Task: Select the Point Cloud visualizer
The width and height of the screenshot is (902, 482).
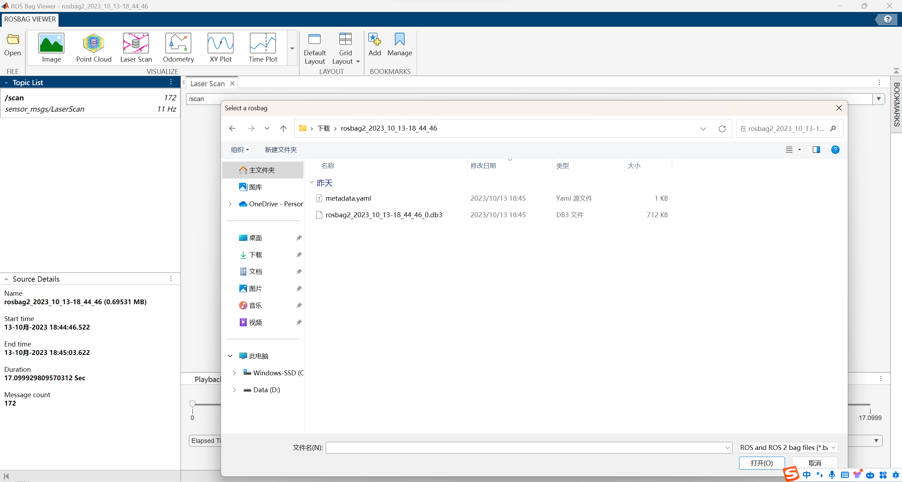Action: pyautogui.click(x=93, y=48)
